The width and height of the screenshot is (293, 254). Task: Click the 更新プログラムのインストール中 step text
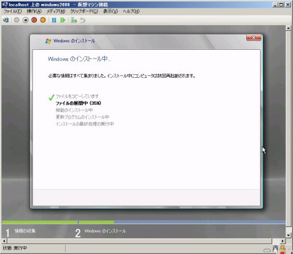(x=83, y=117)
